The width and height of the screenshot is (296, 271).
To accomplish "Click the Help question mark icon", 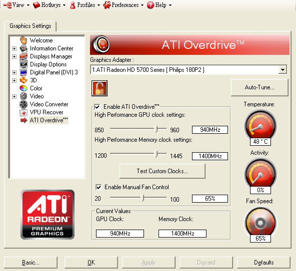I will 150,5.
